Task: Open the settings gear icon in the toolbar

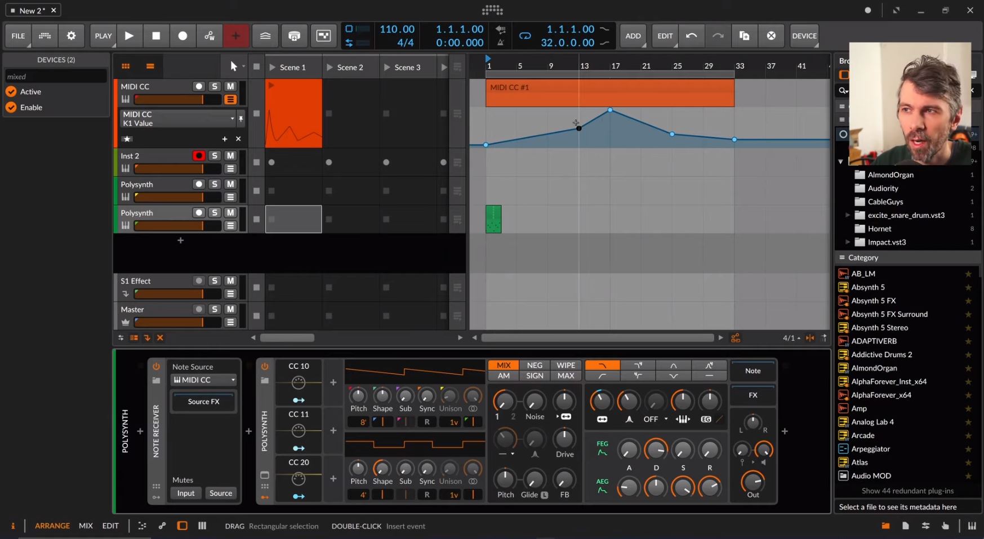Action: click(71, 35)
